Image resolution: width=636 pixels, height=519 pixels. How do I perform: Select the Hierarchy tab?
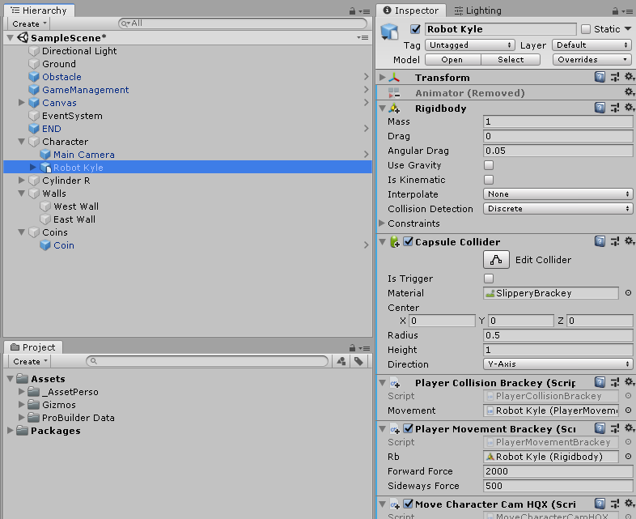point(39,11)
